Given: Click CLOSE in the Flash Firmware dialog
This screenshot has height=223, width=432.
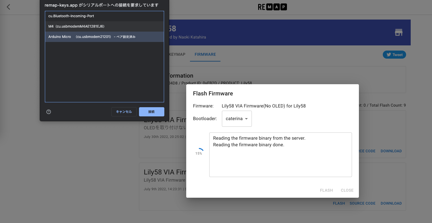Looking at the screenshot, I should coord(347,190).
